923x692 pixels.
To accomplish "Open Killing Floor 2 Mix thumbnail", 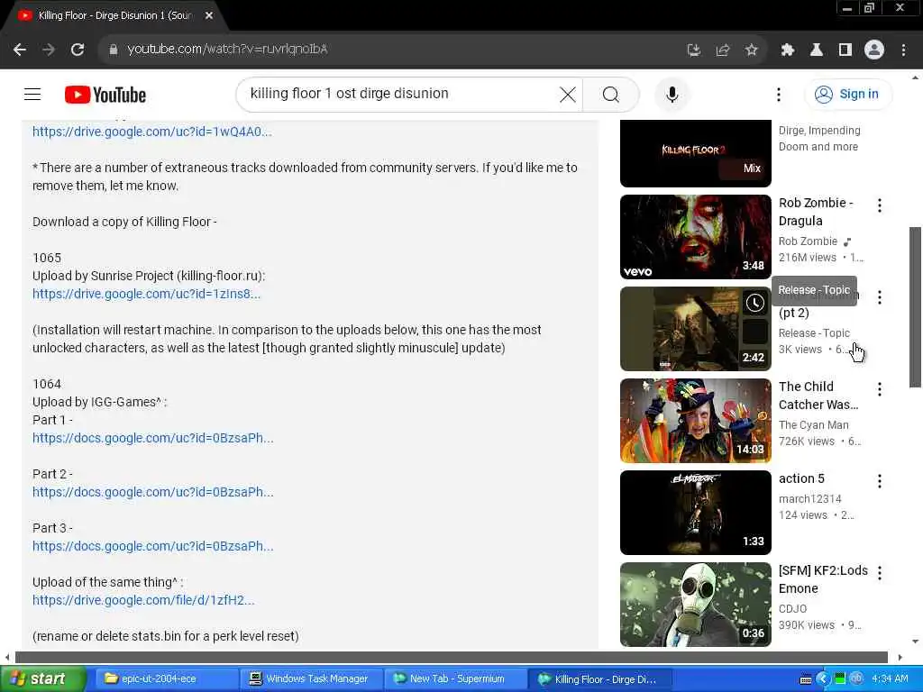I will pyautogui.click(x=695, y=153).
